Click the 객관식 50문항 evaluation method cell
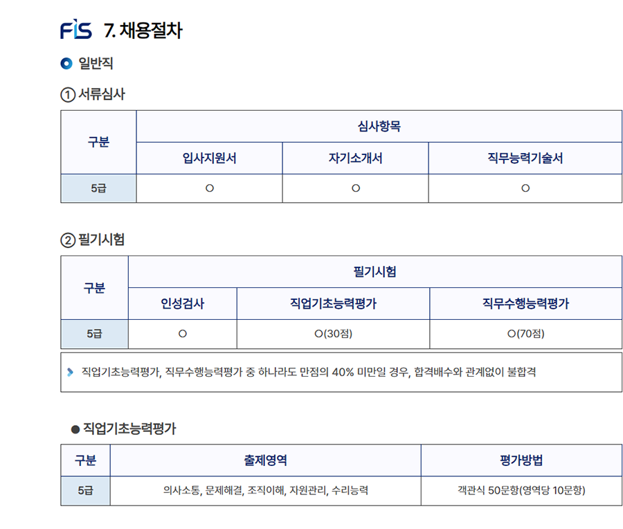 pyautogui.click(x=521, y=490)
